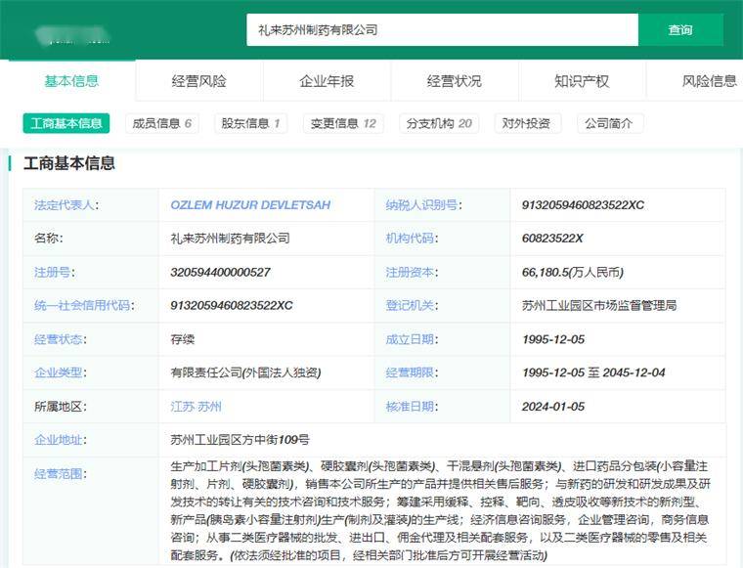743x568 pixels.
Task: Go to the 知识产权 tab
Action: (582, 81)
